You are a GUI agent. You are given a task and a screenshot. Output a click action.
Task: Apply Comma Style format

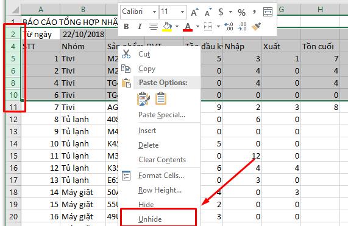click(x=254, y=12)
